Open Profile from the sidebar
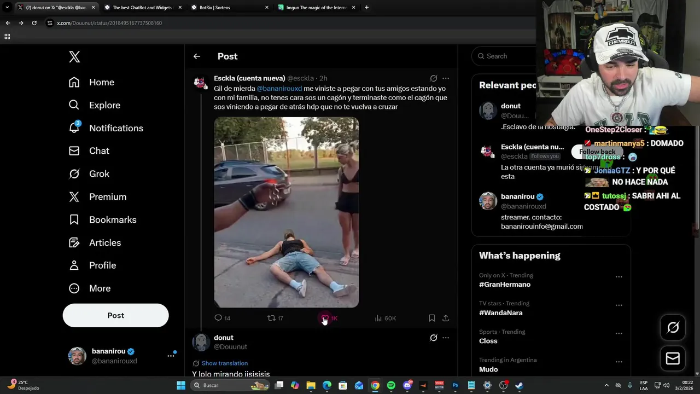This screenshot has width=700, height=394. [92, 265]
